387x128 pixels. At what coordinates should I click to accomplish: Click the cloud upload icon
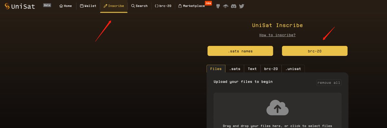pos(277,108)
